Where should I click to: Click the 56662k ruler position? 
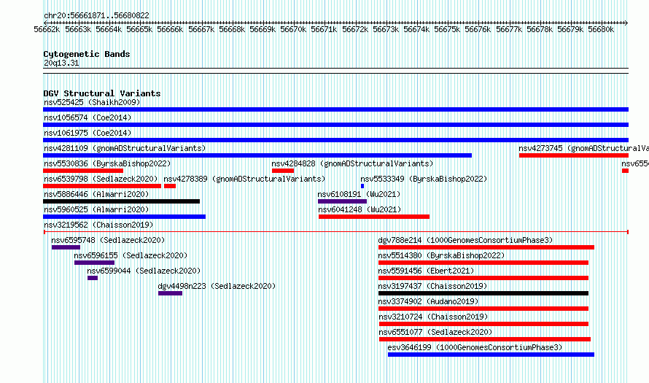(47, 29)
